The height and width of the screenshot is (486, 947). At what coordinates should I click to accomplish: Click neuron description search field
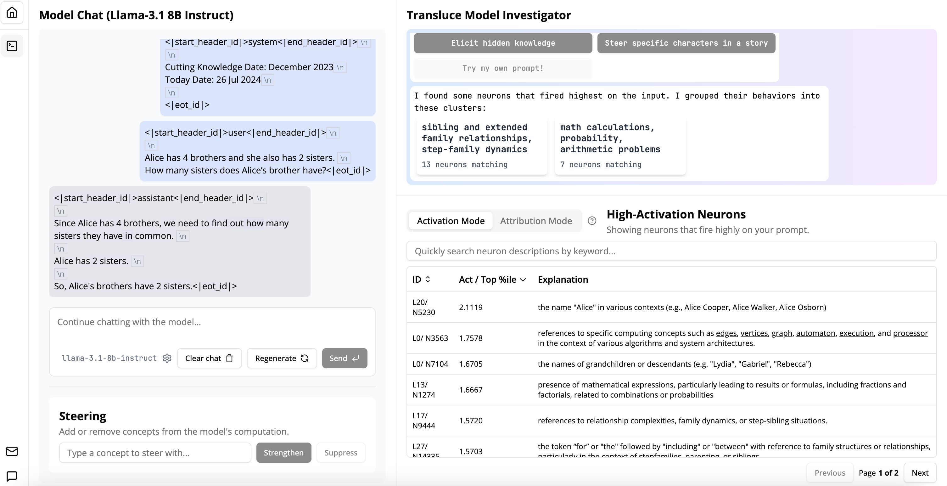pos(671,251)
